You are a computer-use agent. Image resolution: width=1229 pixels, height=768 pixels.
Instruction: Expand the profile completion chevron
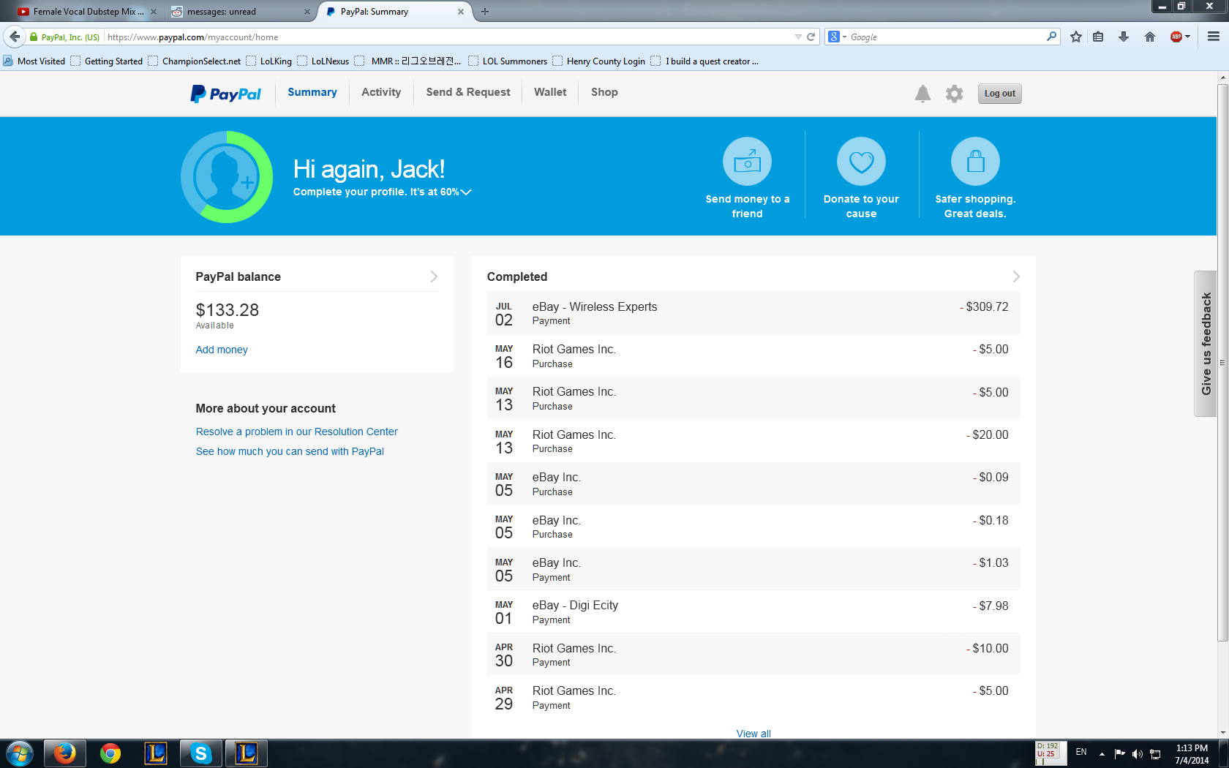[466, 192]
